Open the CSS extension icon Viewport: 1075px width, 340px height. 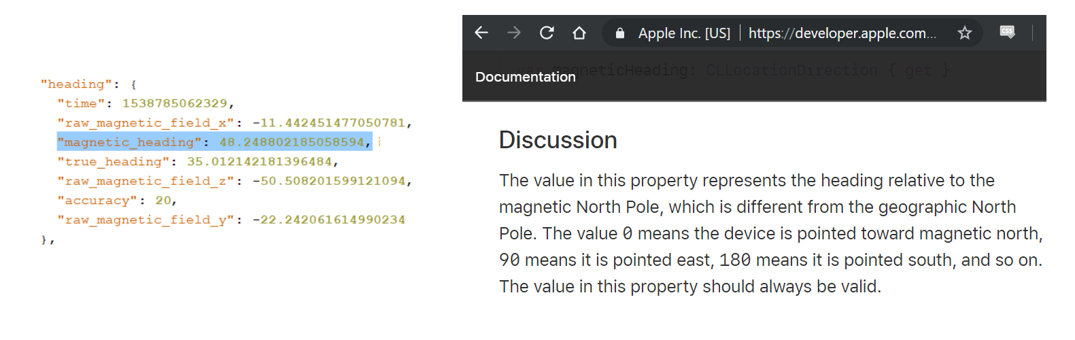(1007, 32)
